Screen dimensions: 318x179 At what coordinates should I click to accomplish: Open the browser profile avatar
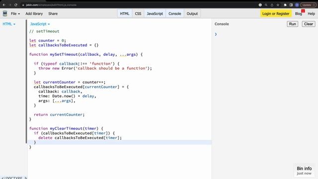(297, 5)
